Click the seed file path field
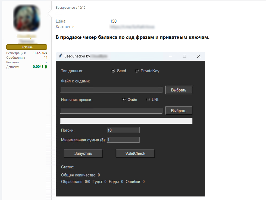This screenshot has height=200, width=266. click(x=111, y=90)
